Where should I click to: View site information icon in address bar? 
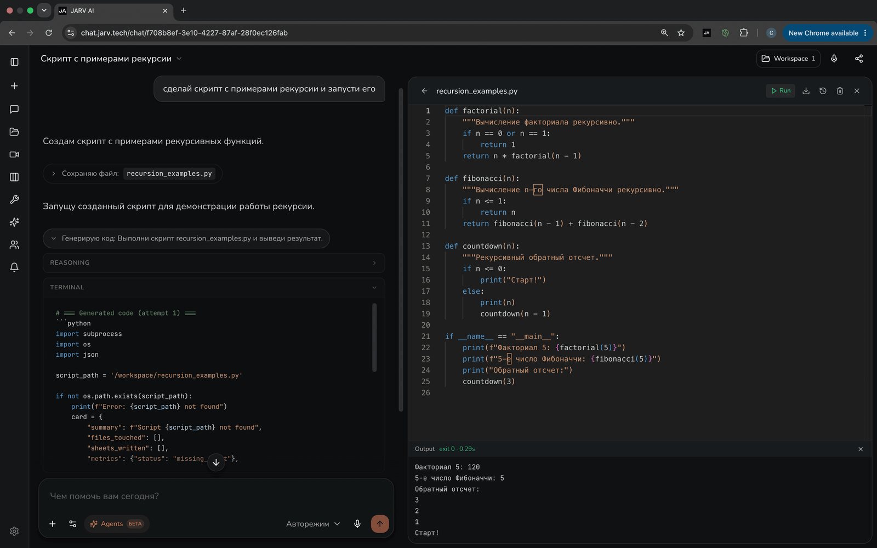tap(71, 33)
